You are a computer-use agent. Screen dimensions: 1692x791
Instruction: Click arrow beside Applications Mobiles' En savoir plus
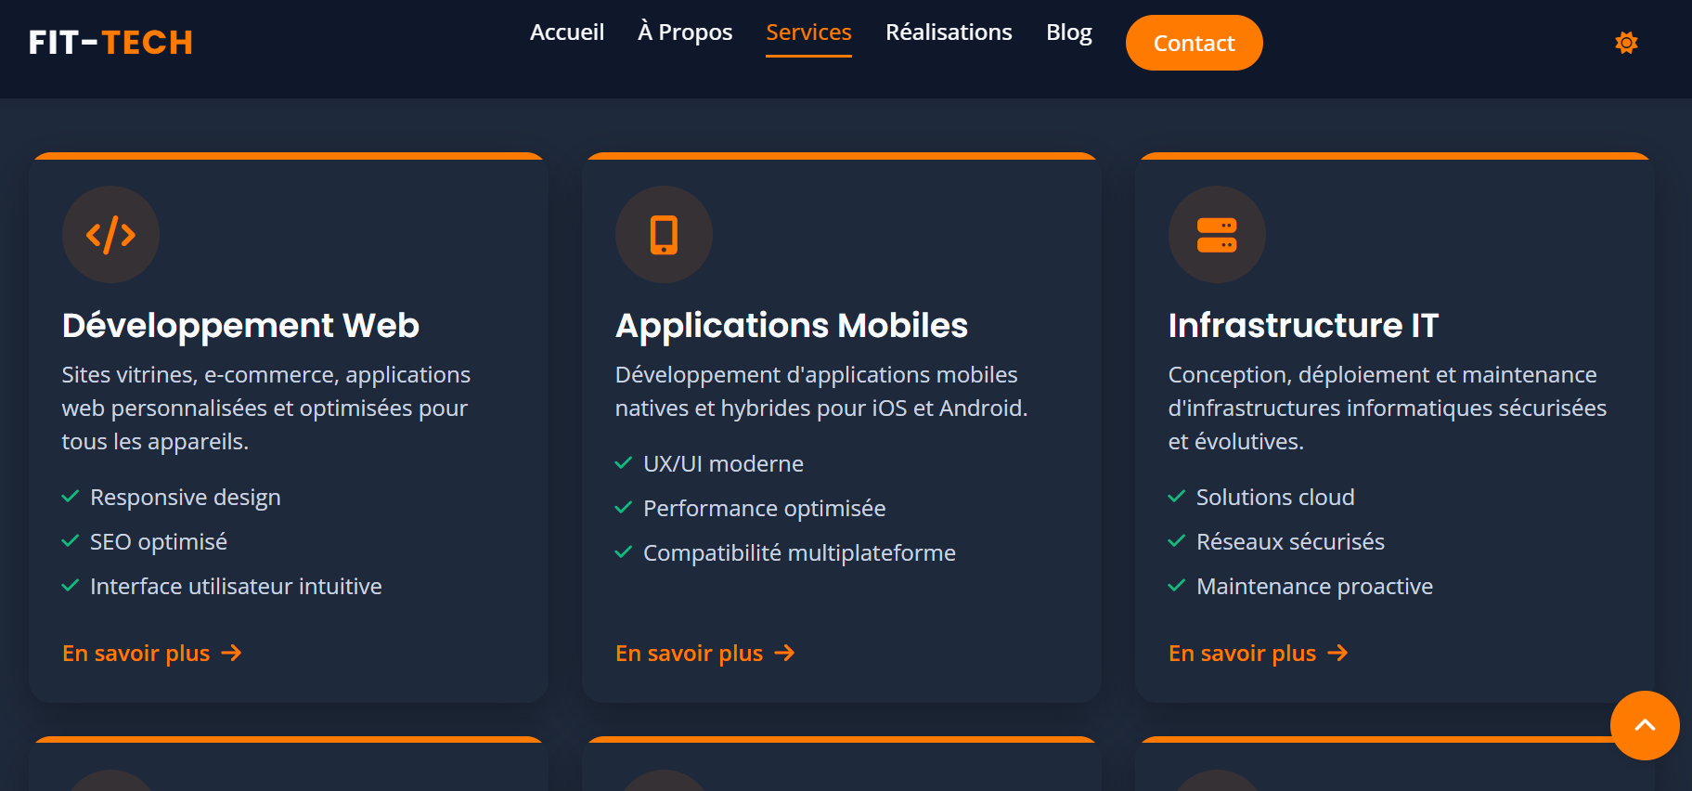785,654
